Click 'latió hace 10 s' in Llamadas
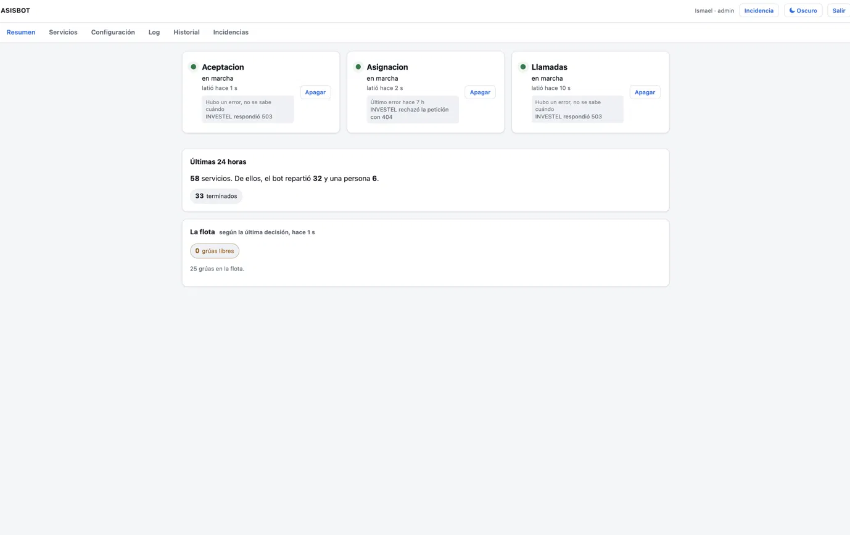 (x=551, y=88)
